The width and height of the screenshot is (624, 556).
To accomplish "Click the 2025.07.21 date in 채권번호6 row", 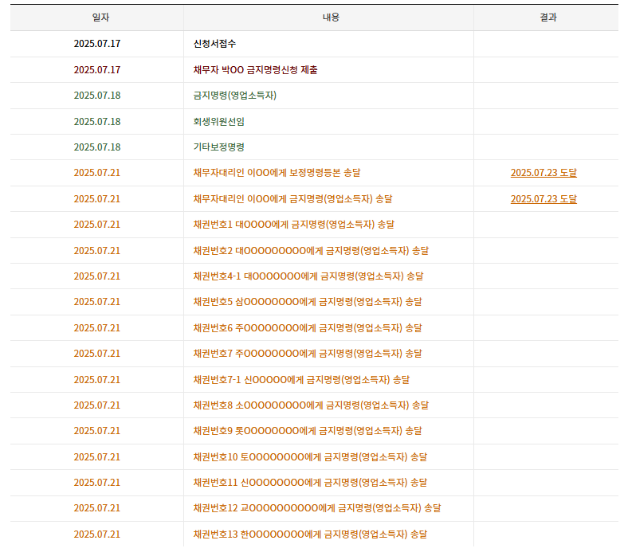I will tap(97, 327).
